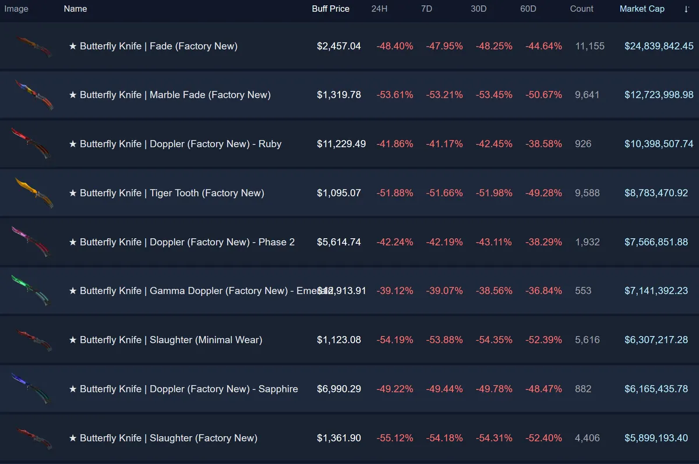
Task: Click the Slaughter Minimal Wear knife image
Action: point(33,340)
